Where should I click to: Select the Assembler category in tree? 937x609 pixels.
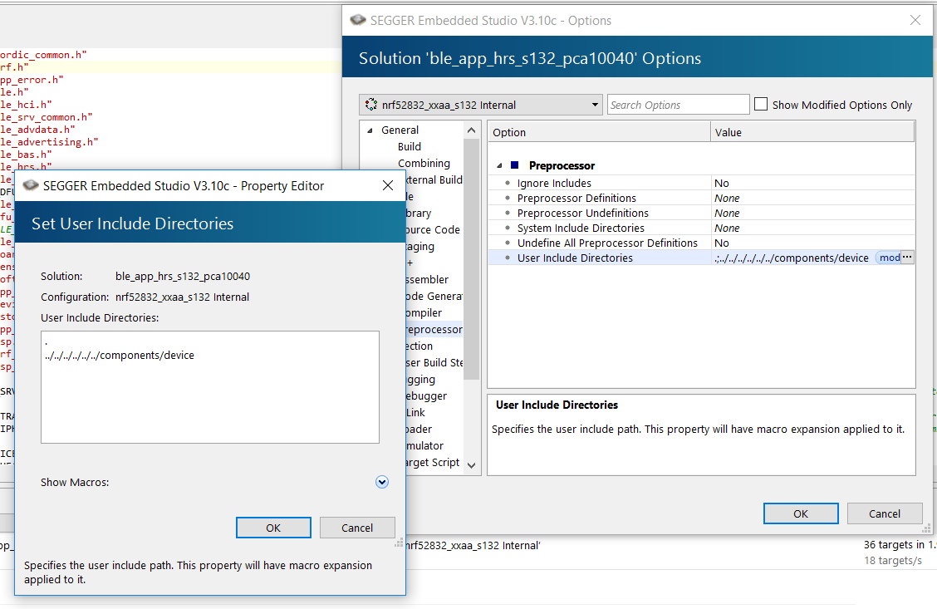coord(426,279)
